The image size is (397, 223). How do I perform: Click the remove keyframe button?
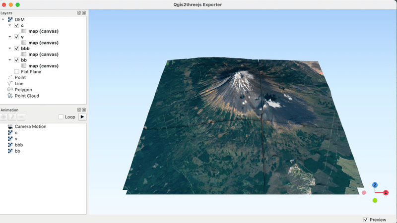21,117
